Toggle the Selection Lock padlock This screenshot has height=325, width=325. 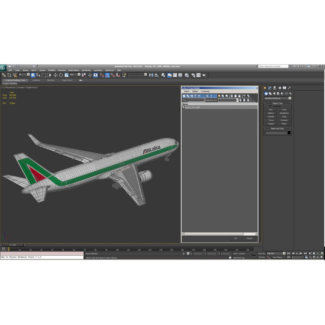tap(184, 253)
